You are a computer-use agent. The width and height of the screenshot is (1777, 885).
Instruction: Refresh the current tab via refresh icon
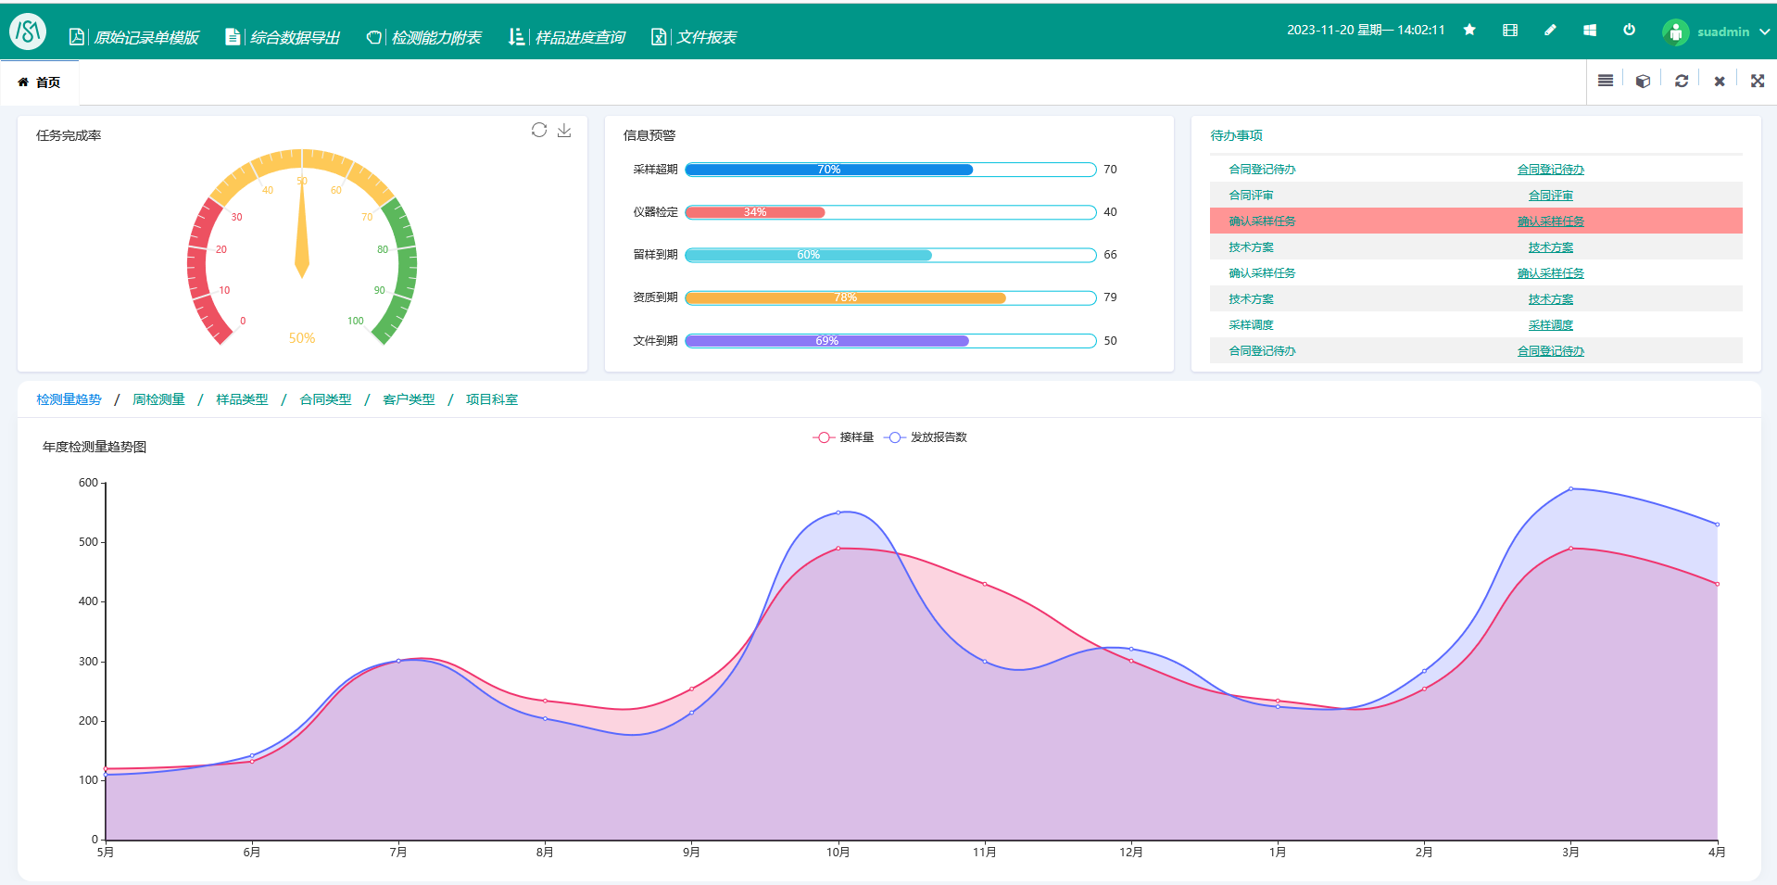pyautogui.click(x=1682, y=81)
